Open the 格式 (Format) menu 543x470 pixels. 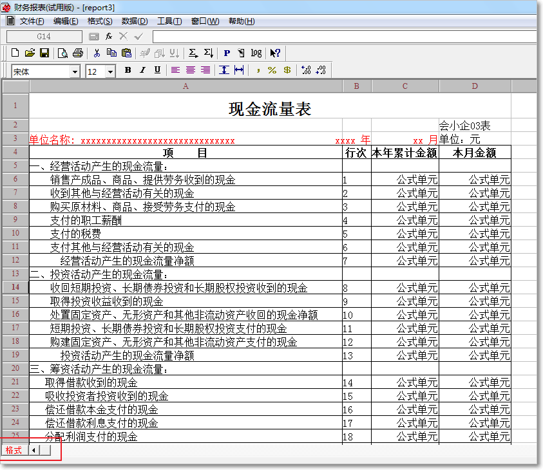coord(100,21)
